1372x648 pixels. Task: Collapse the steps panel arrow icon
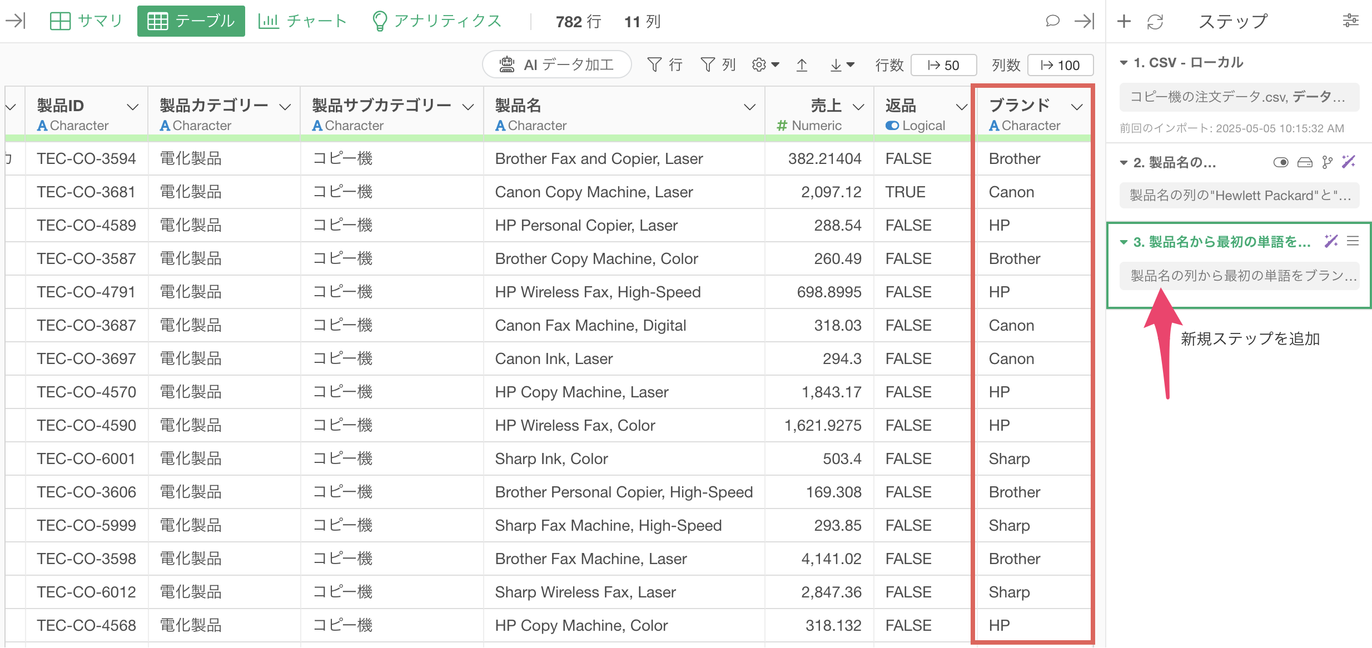point(1085,21)
